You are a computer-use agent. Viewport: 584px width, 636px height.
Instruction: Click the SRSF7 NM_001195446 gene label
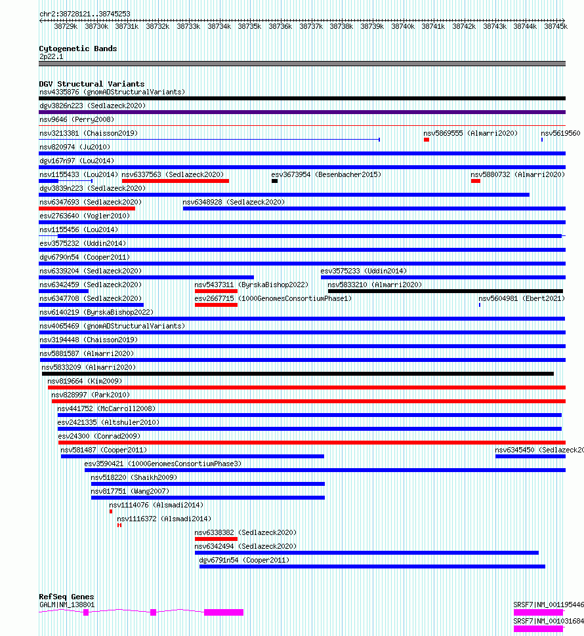549,606
